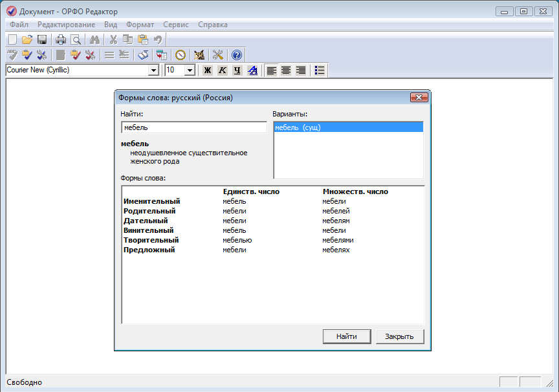Toggle the bulleted list button
This screenshot has height=392, width=559.
pos(320,71)
